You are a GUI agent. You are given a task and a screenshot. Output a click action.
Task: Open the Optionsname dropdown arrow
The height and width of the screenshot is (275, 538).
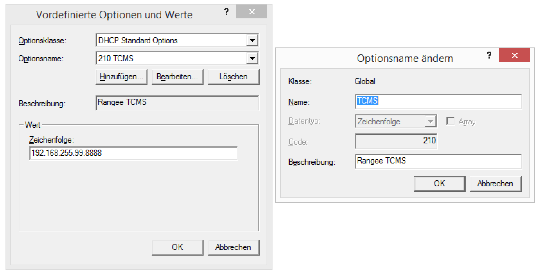[x=252, y=58]
